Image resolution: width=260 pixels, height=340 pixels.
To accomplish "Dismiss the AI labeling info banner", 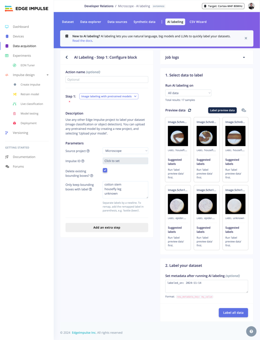I will 246,38.
